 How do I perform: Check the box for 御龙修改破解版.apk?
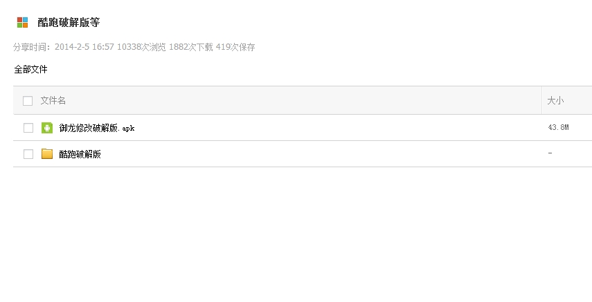[28, 128]
